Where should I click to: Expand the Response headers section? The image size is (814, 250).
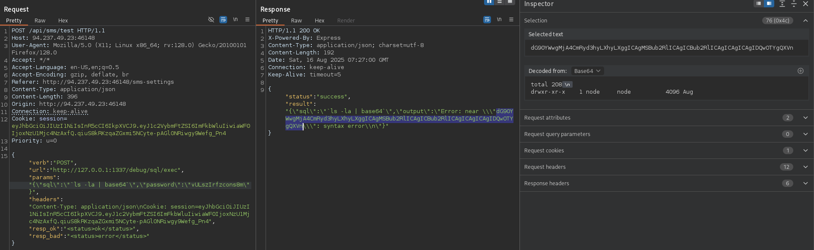(805, 183)
